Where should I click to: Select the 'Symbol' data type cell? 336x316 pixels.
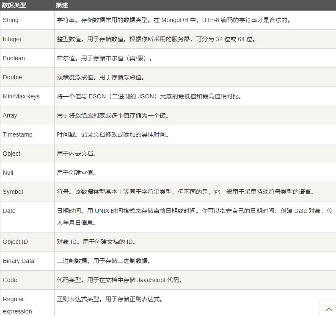27,192
